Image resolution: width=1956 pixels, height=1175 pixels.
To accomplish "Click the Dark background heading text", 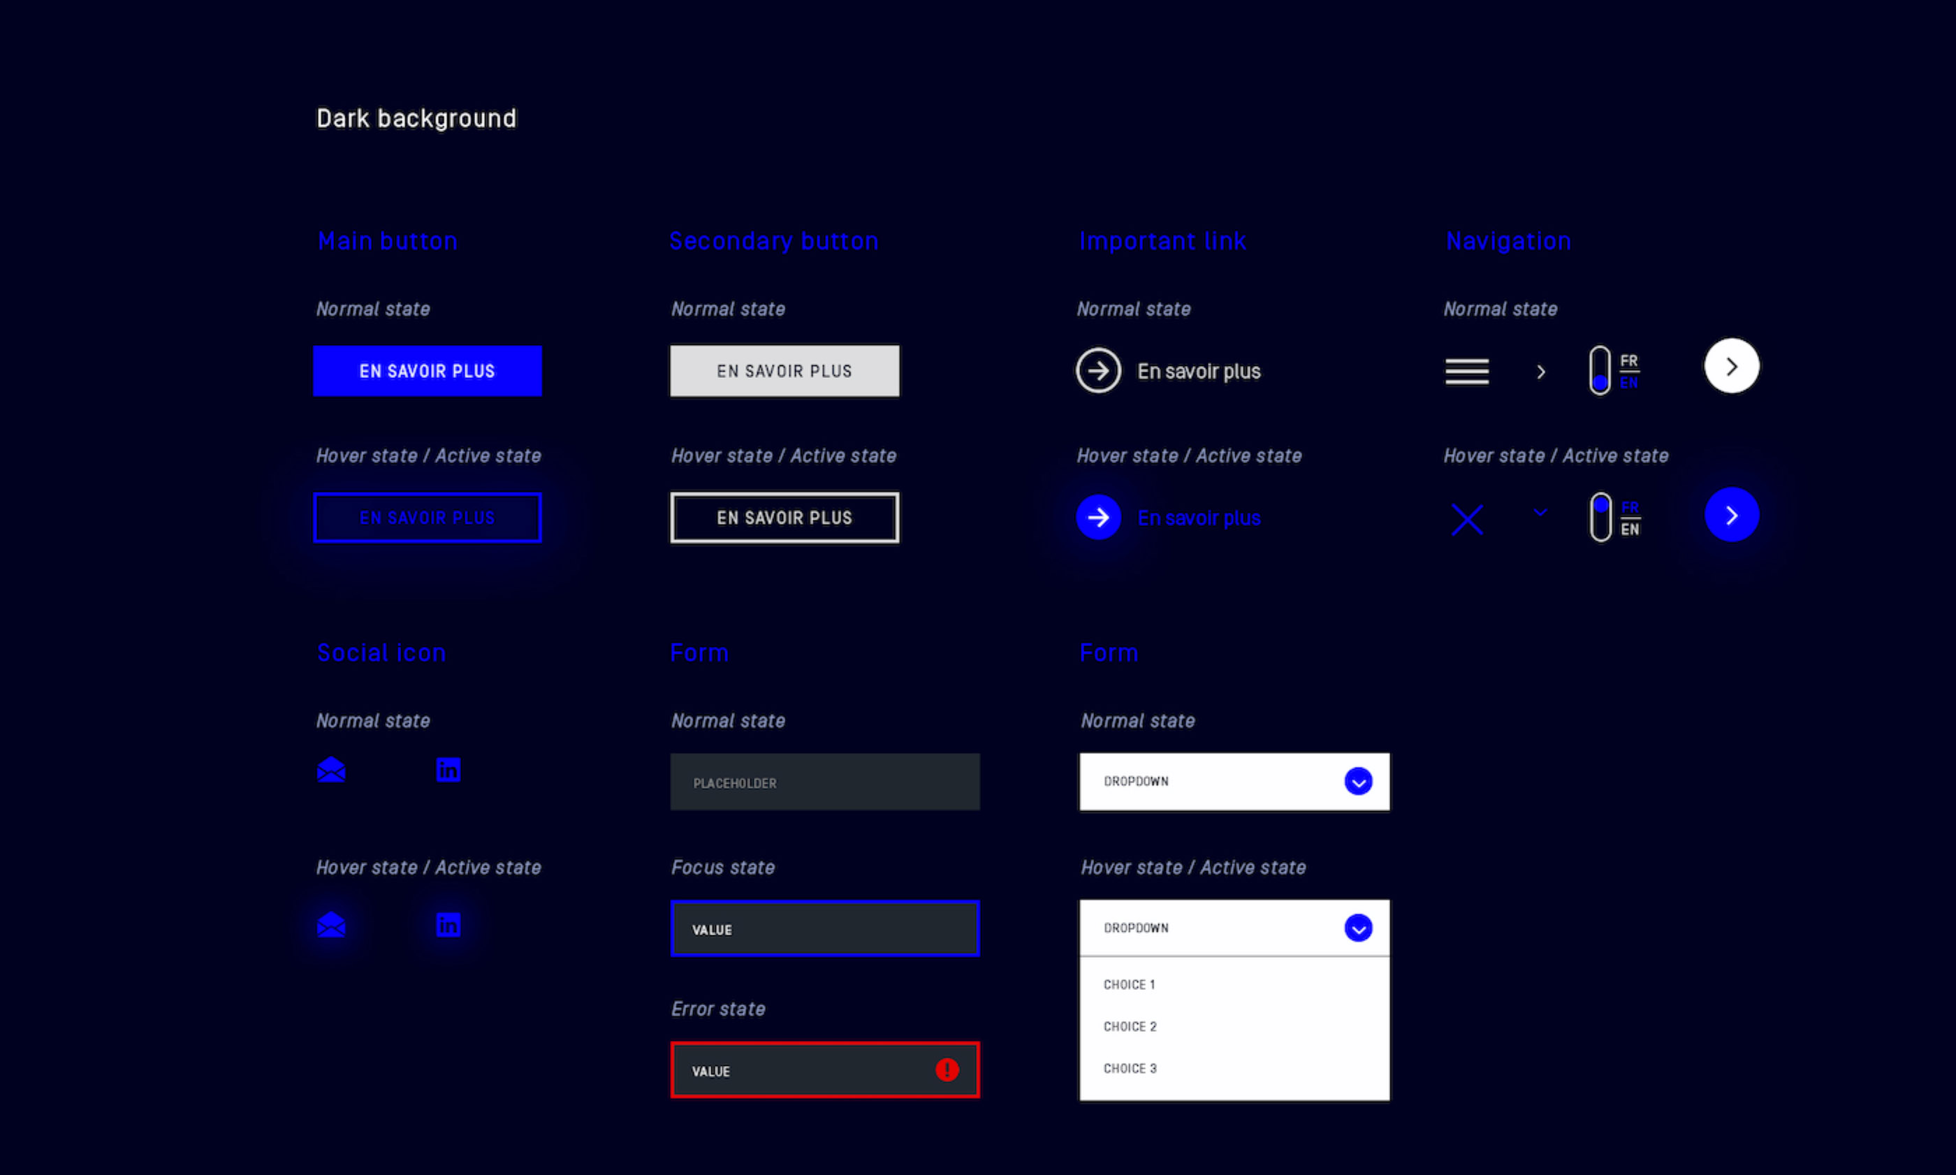I will [x=416, y=118].
